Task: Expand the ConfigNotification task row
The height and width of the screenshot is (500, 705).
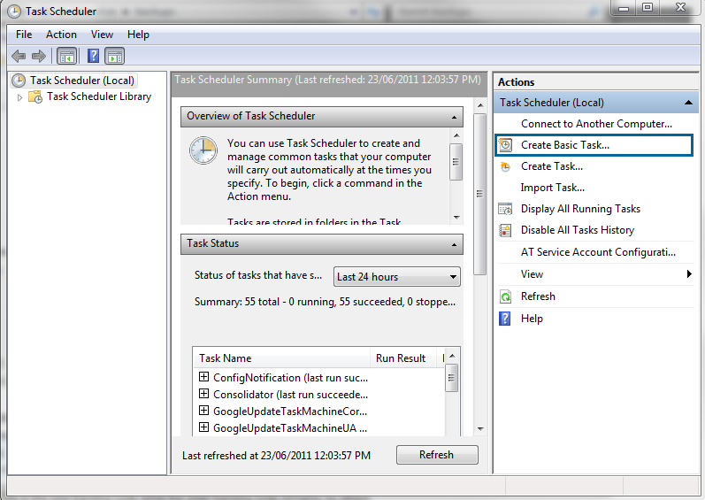Action: [x=203, y=377]
